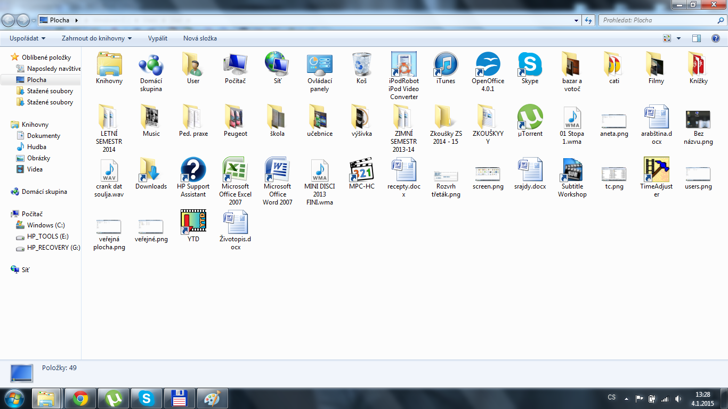Screen dimensions: 728x409
Task: Select the crank dat soulja.wav file
Action: (109, 170)
